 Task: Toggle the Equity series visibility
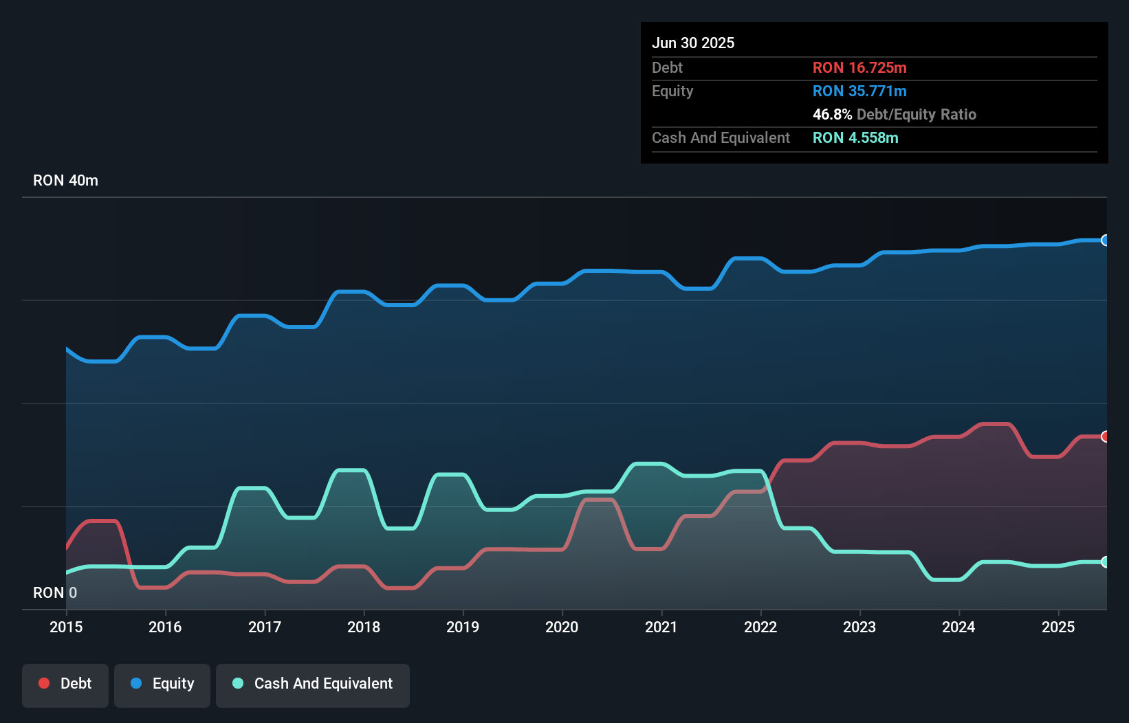pos(162,685)
